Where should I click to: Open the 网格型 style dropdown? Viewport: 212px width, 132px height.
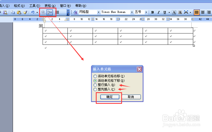tap(98, 12)
